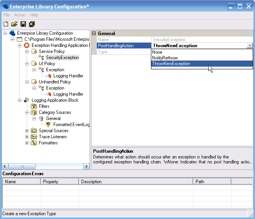The image size is (255, 219).
Task: Click the Formatters node icon
Action: 34,143
